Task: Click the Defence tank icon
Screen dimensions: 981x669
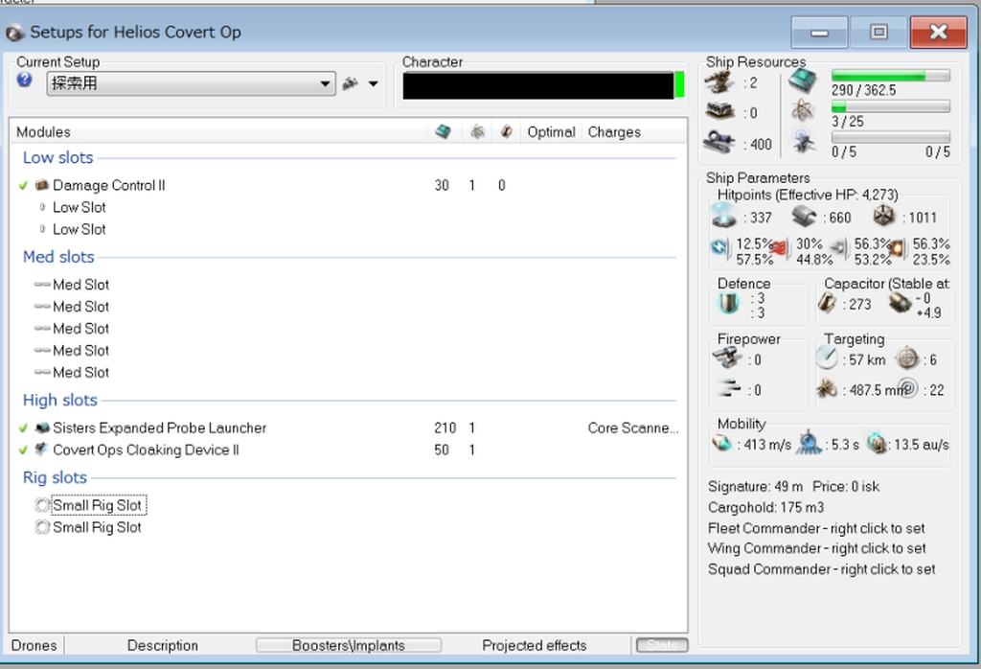Action: [x=728, y=303]
